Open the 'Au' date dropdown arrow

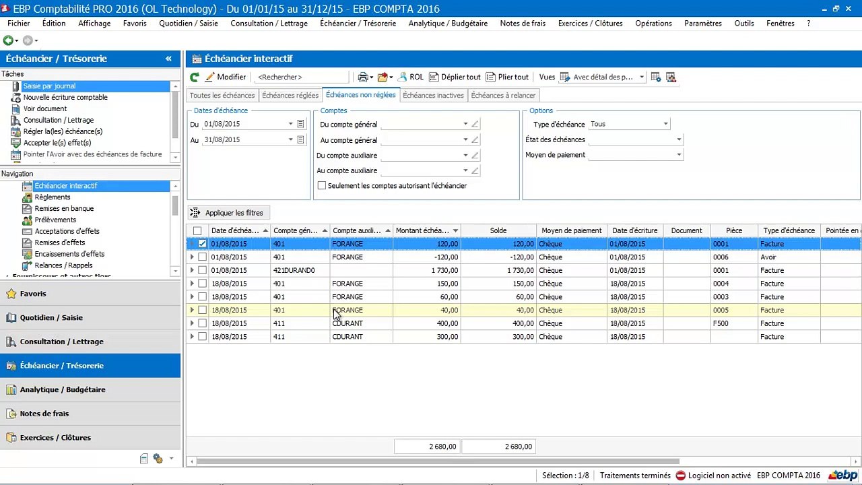click(291, 140)
